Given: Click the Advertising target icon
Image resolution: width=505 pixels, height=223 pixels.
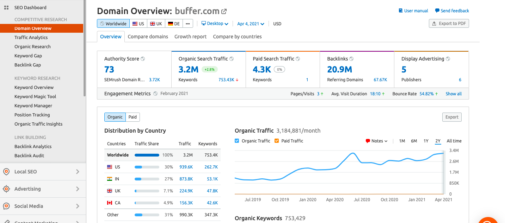Looking at the screenshot, I should 6,189.
